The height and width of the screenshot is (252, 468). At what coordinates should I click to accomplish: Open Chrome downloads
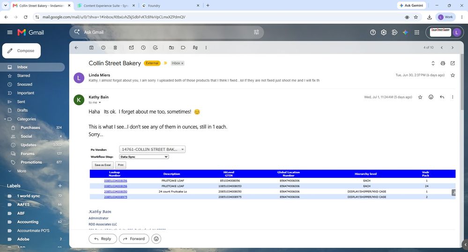pos(429,17)
